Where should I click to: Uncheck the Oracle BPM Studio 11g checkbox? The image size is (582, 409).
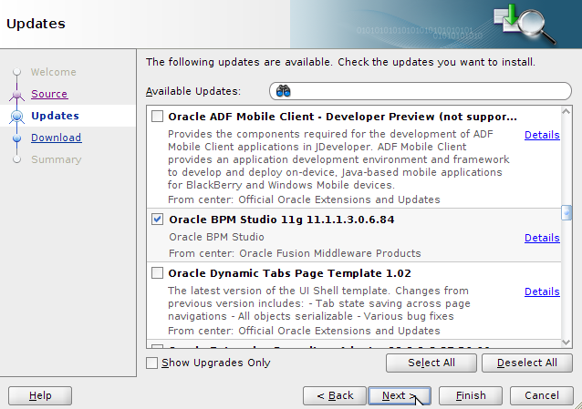click(x=158, y=220)
